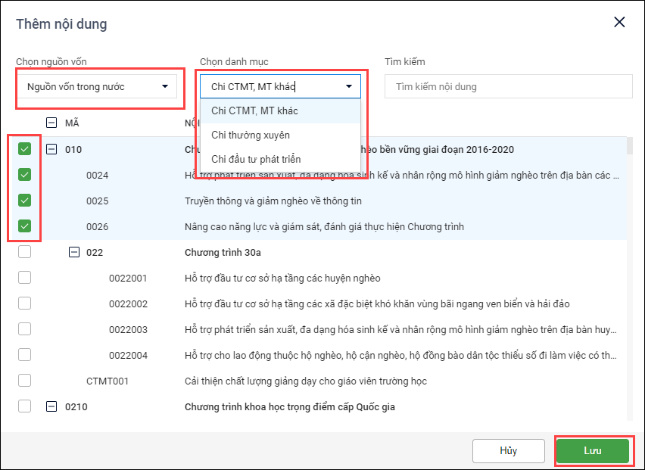
Task: Uncheck the checkbox for row 0026
Action: tap(24, 226)
